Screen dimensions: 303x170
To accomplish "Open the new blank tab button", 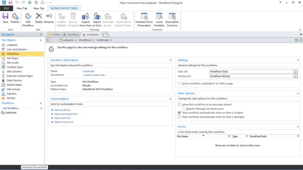I will point(105,35).
